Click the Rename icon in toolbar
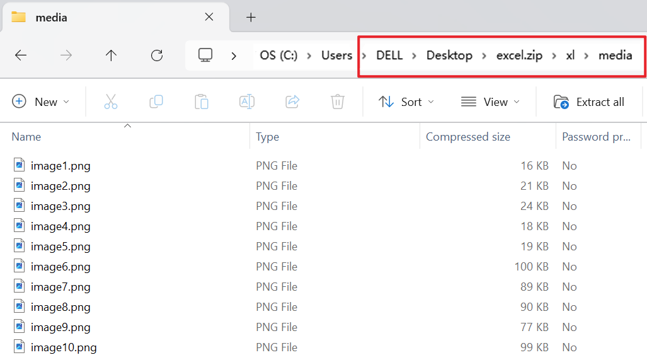The image size is (647, 355). pos(247,102)
